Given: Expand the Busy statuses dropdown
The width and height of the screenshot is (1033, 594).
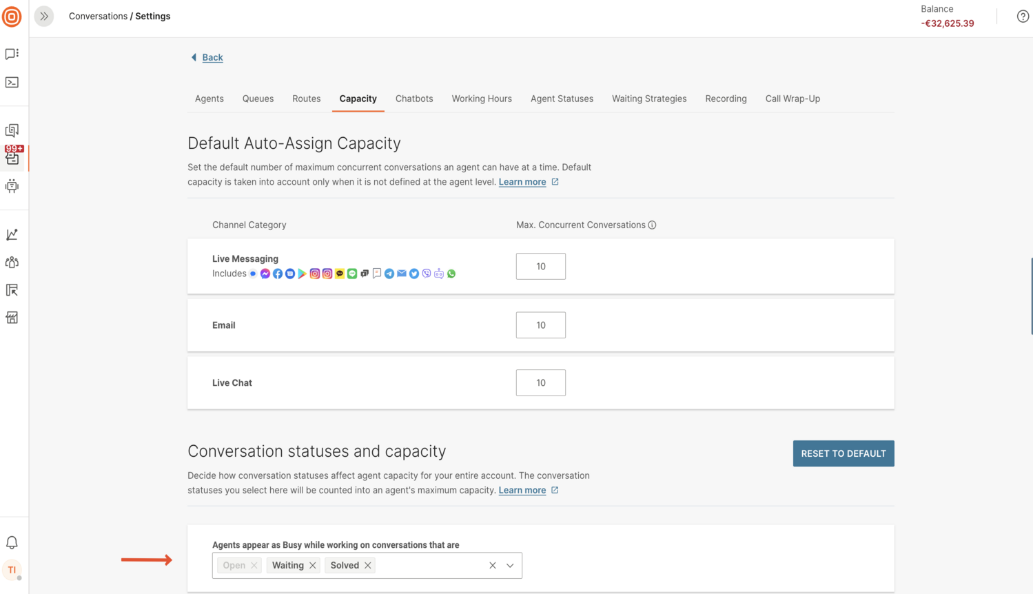Looking at the screenshot, I should click(510, 566).
